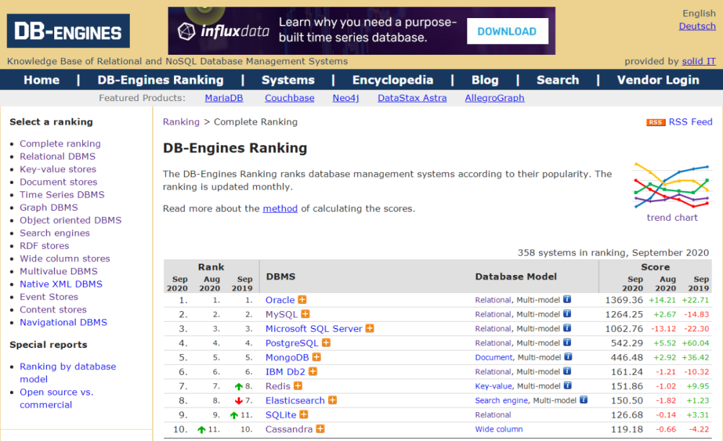The height and width of the screenshot is (441, 723).
Task: Click the DB-Engines logo
Action: click(67, 30)
